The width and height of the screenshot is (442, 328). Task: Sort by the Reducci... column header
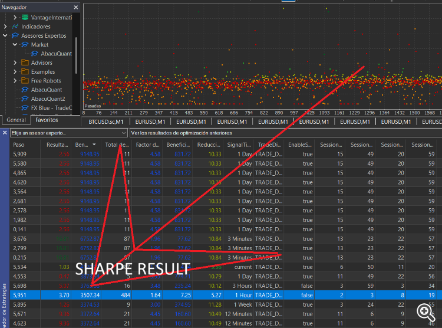(x=209, y=145)
